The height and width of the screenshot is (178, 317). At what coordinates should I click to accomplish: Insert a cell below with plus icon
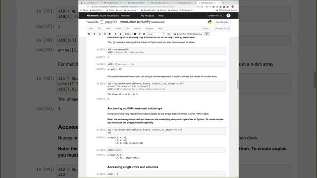94,34
